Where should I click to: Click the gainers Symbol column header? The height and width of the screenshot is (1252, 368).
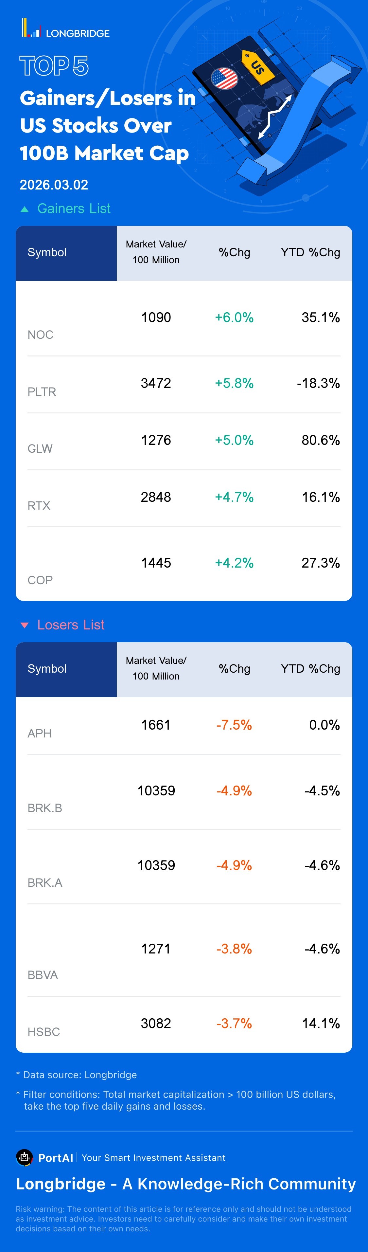click(x=47, y=252)
